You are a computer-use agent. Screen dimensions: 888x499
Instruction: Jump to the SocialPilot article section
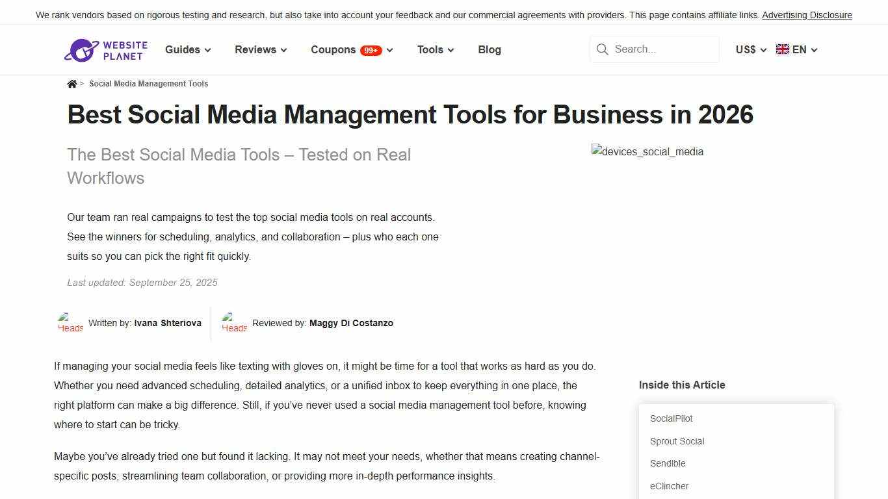671,418
